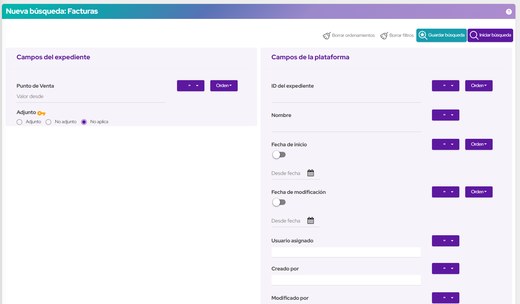Open the operator dropdown for Punto de Venta
The height and width of the screenshot is (304, 520).
(191, 86)
